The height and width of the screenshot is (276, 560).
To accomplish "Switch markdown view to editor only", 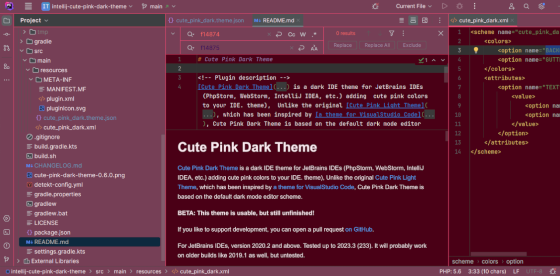I will (x=401, y=20).
